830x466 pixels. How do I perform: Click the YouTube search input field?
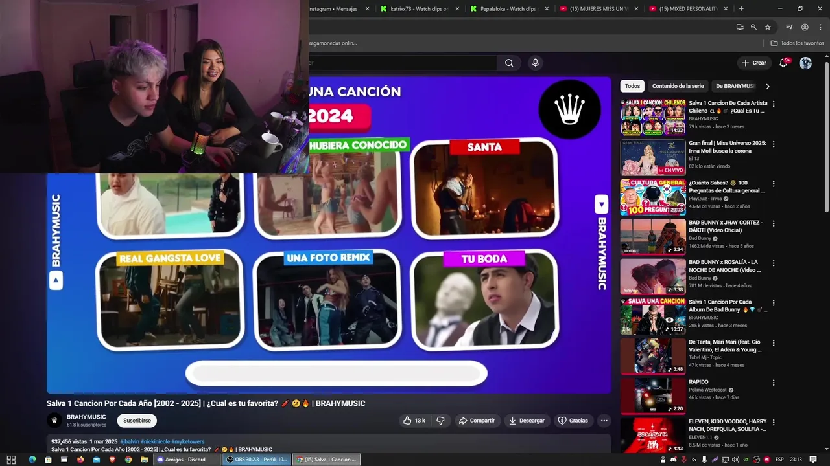pos(403,63)
